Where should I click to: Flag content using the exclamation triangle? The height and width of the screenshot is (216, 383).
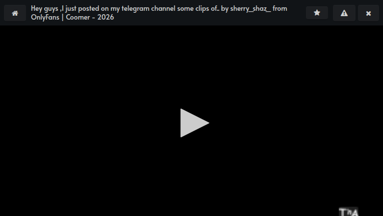pyautogui.click(x=344, y=13)
